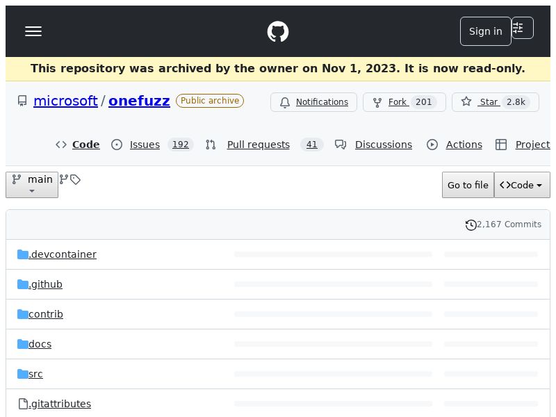Open Notifications for this repository
The image size is (556, 417).
(x=313, y=102)
